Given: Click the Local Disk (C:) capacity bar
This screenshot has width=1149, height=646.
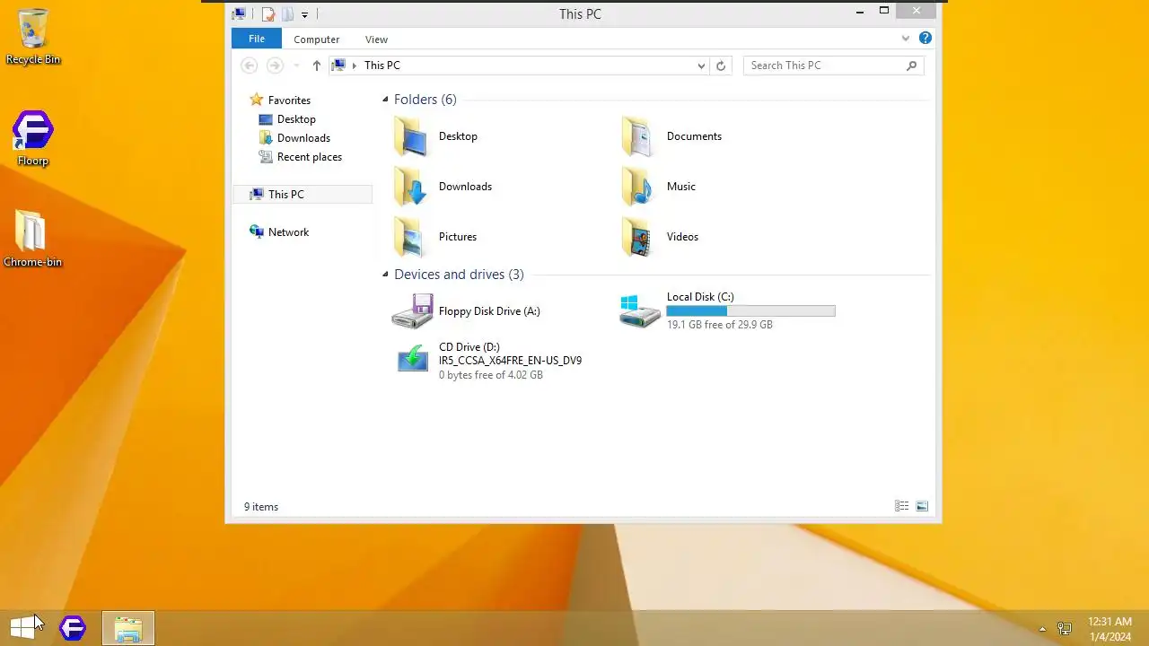Looking at the screenshot, I should click(750, 311).
